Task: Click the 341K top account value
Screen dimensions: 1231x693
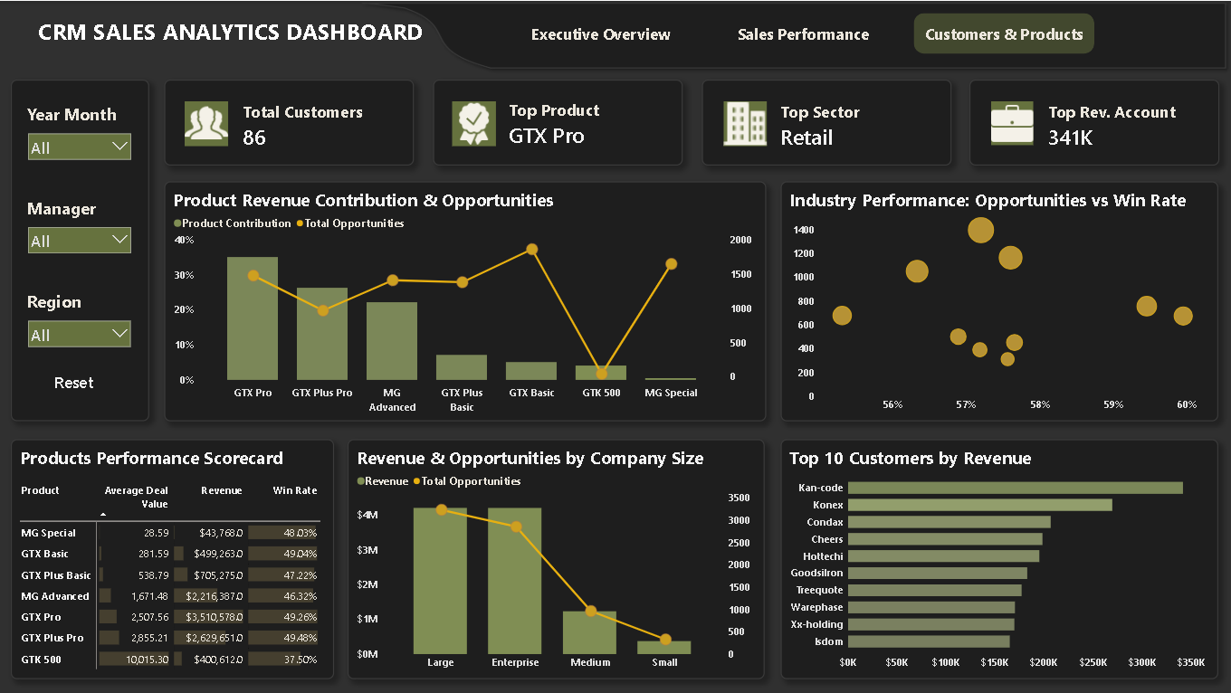Action: point(1071,138)
